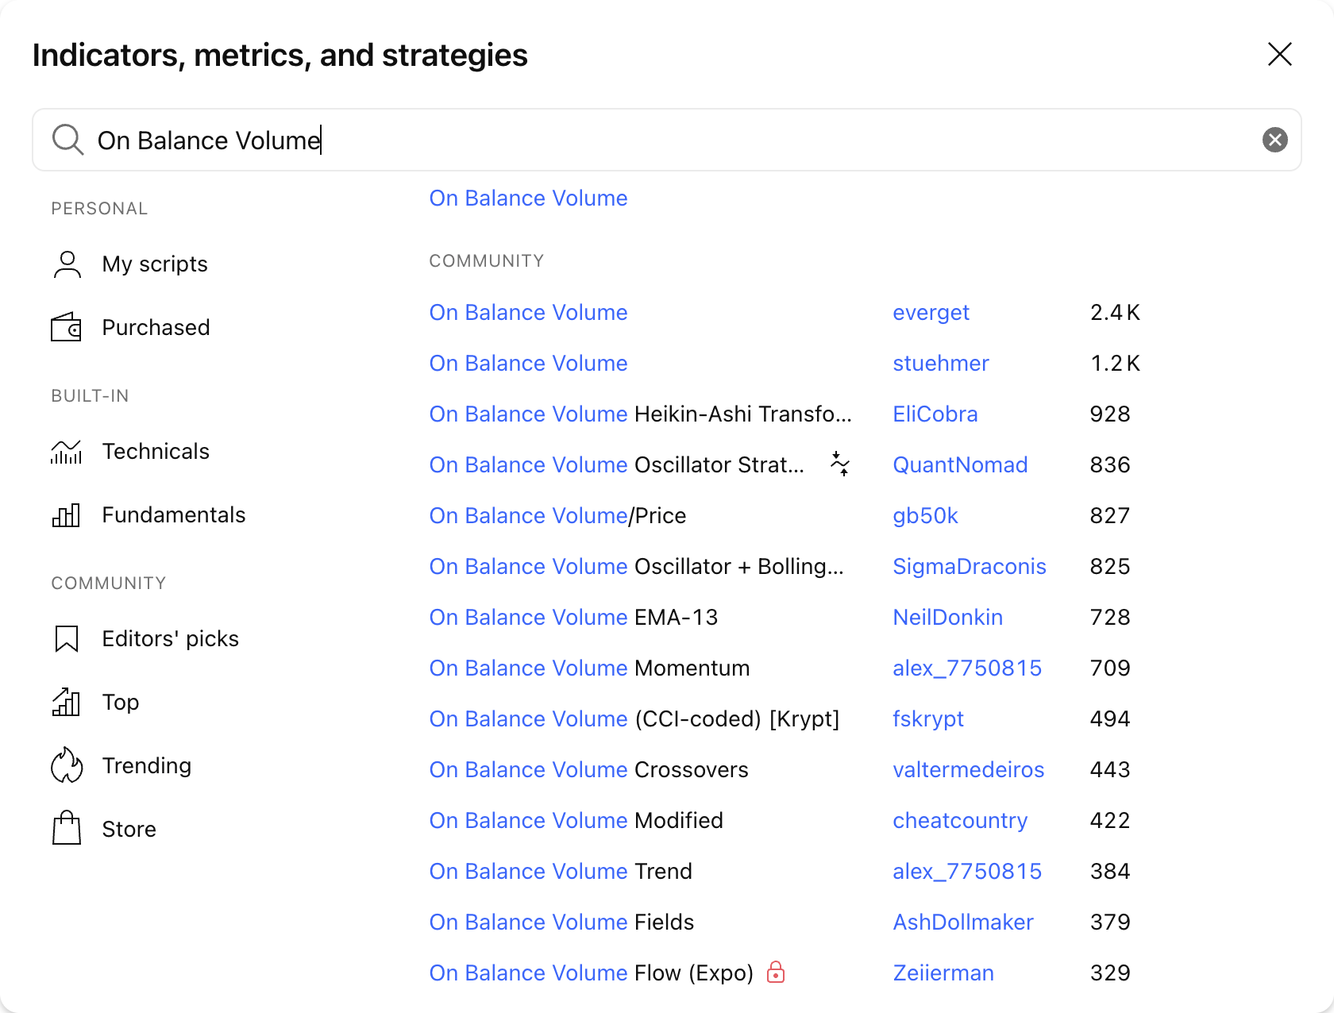Add On Balance Volume EMA-13 script

574,617
